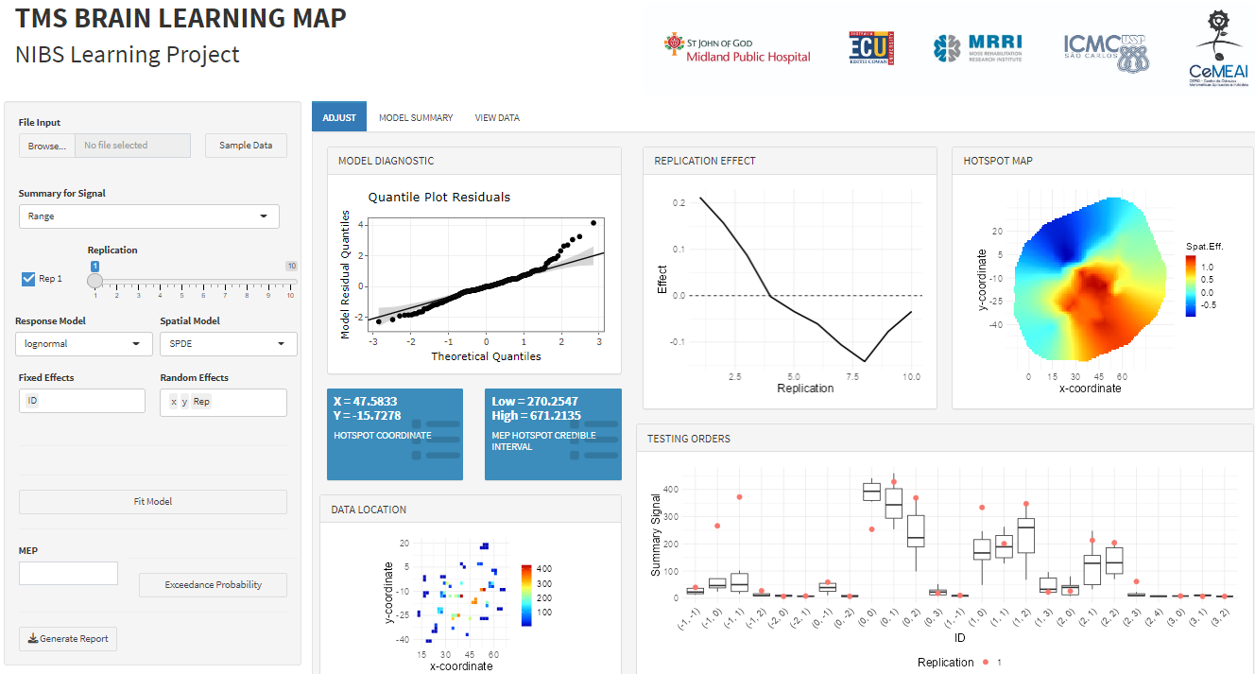The width and height of the screenshot is (1255, 674).
Task: Open the Response Model lognormal dropdown
Action: (83, 344)
